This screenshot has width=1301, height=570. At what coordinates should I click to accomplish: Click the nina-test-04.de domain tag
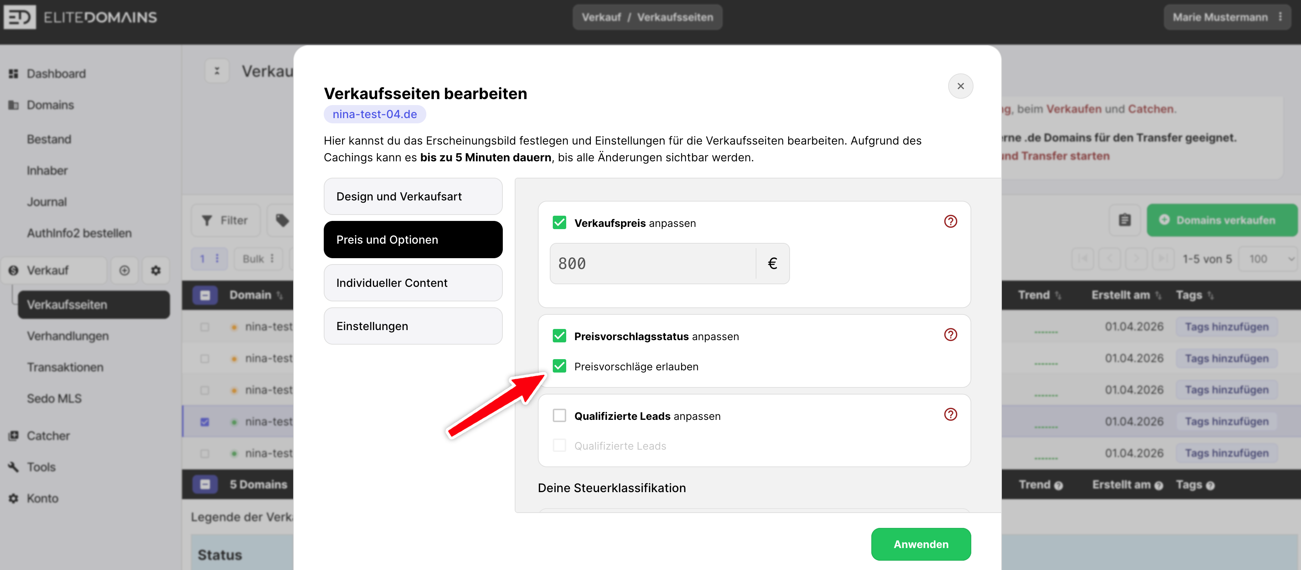tap(375, 114)
